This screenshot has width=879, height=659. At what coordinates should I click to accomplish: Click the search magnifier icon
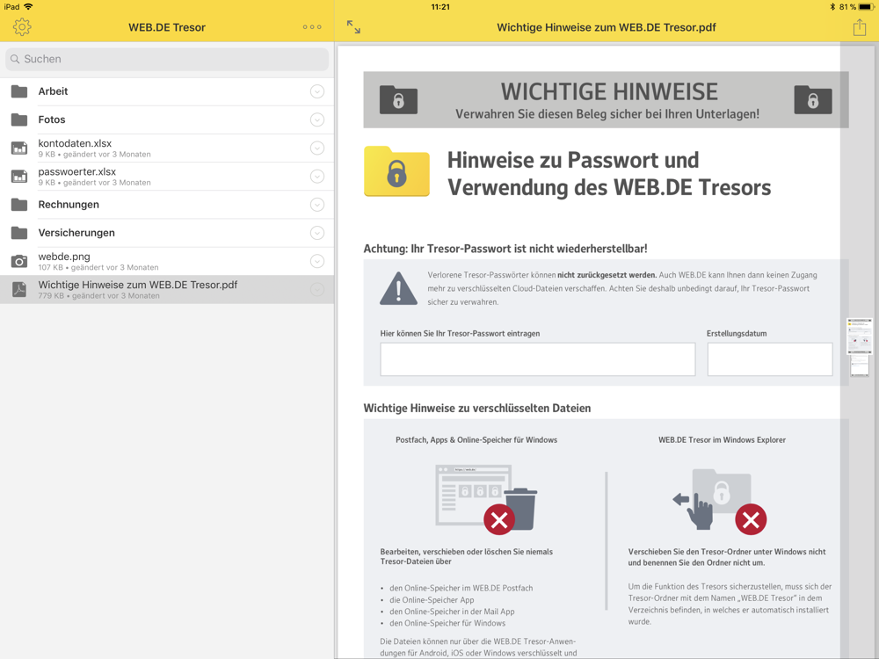15,59
